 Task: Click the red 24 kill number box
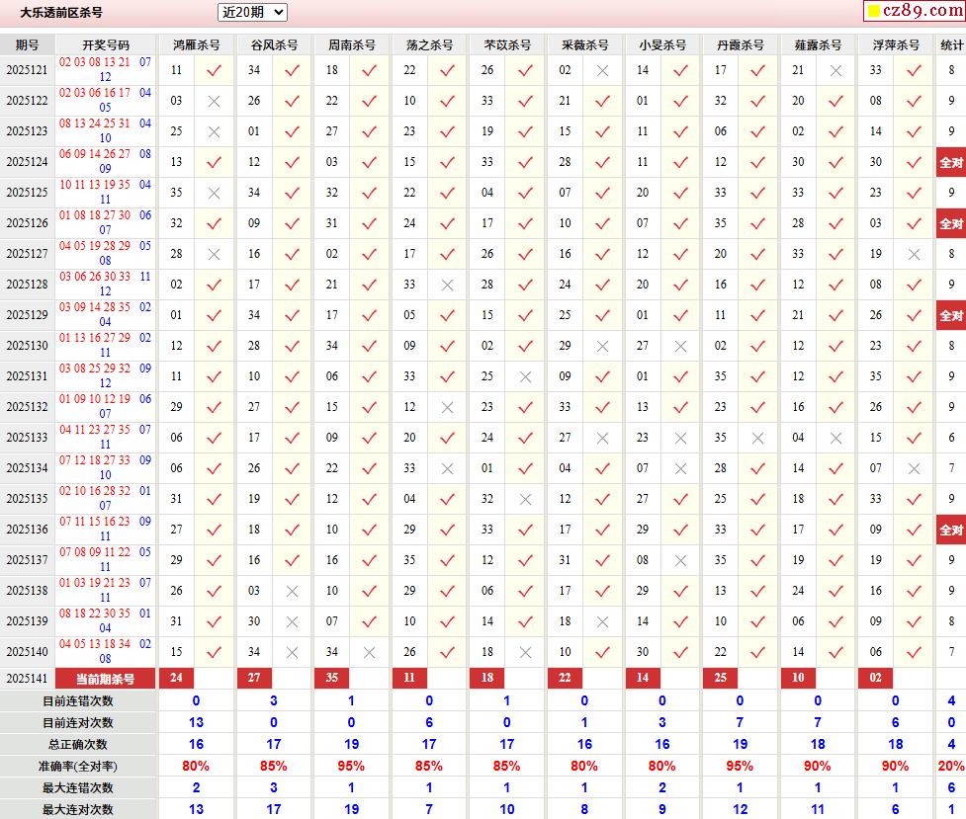176,678
